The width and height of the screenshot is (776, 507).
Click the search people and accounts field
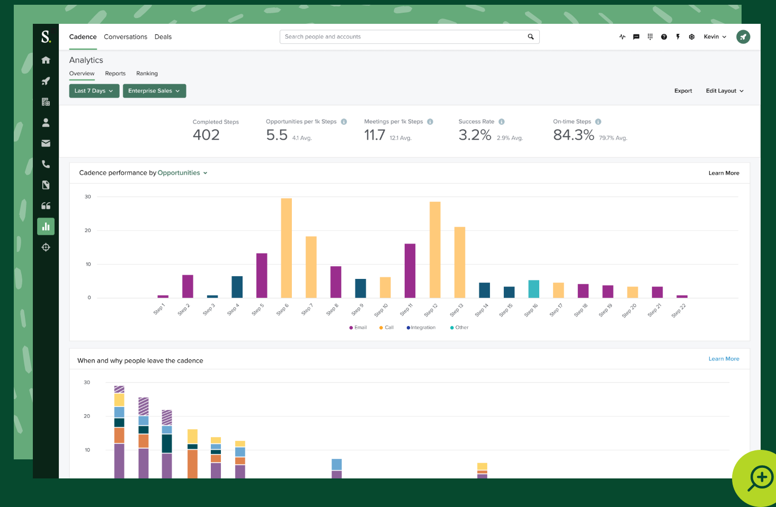[403, 37]
